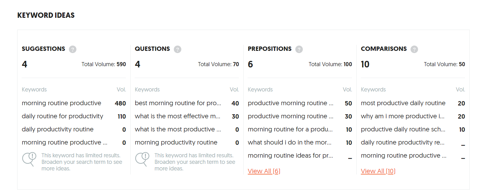Image resolution: width=486 pixels, height=196 pixels.
Task: Select "productive daily routine sch..." keyword
Action: (x=403, y=129)
